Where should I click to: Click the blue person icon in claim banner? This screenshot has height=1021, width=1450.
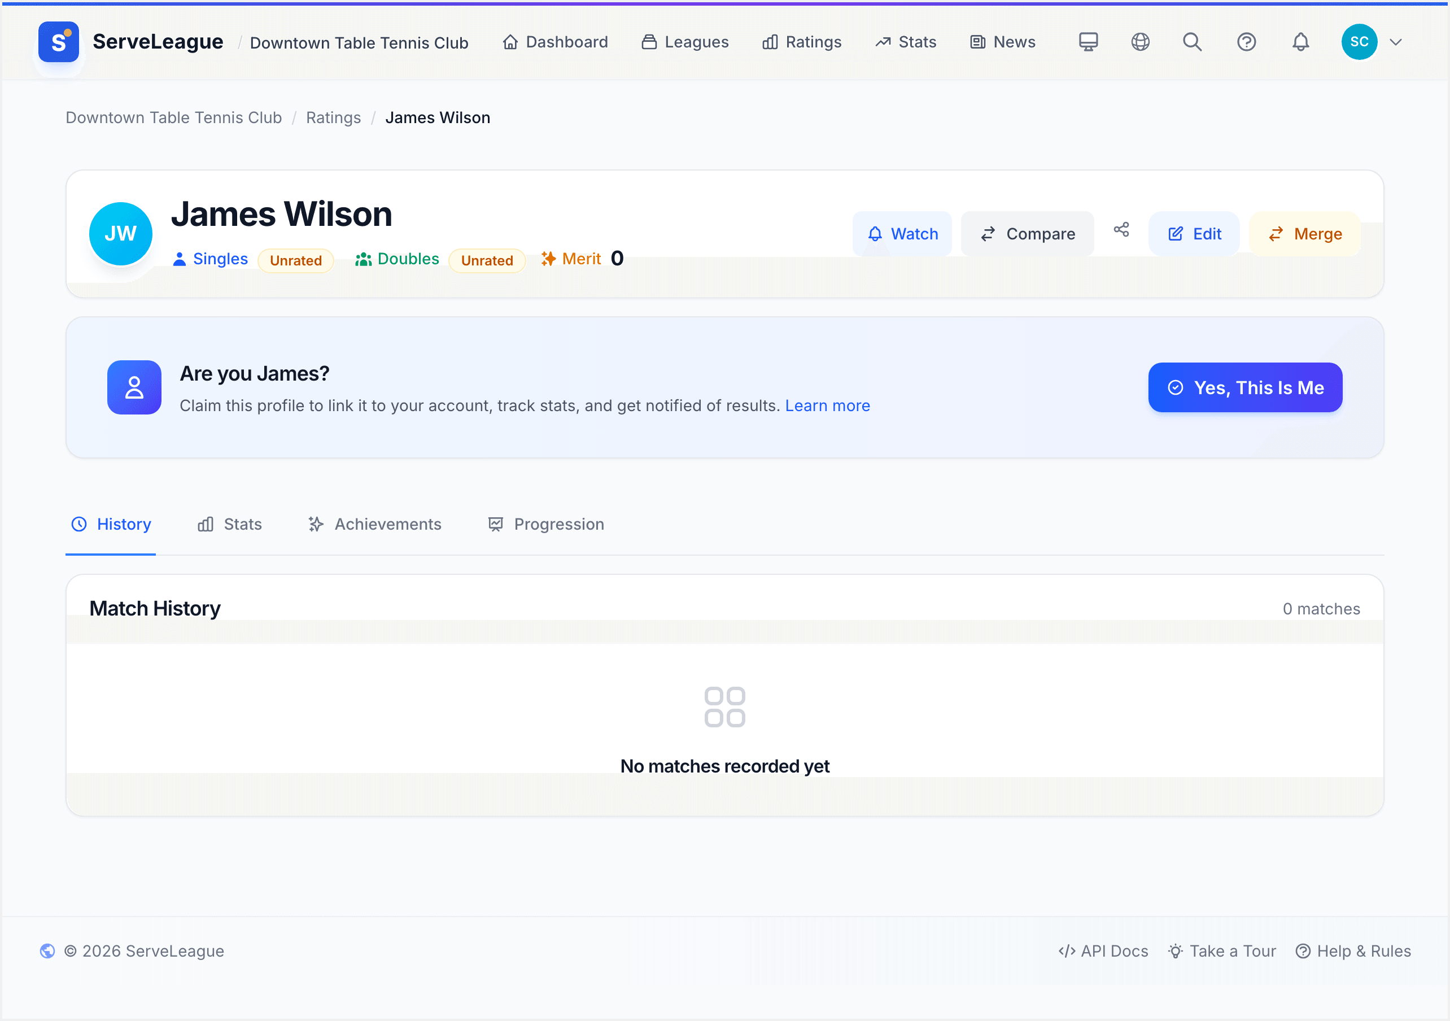pos(134,387)
